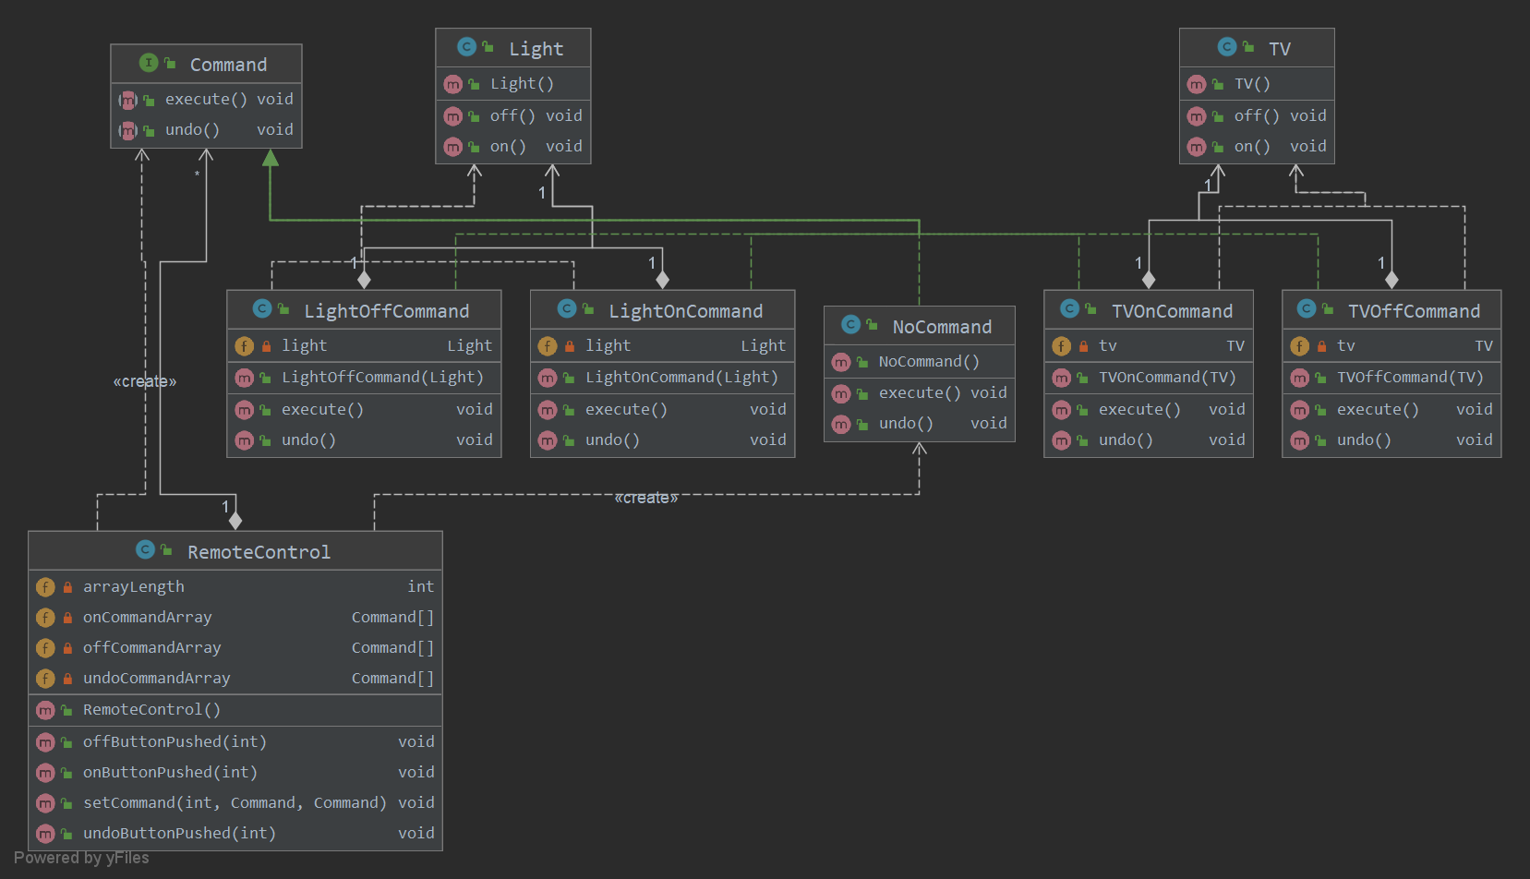
Task: Click the class icon of LightOnCommand
Action: point(567,308)
